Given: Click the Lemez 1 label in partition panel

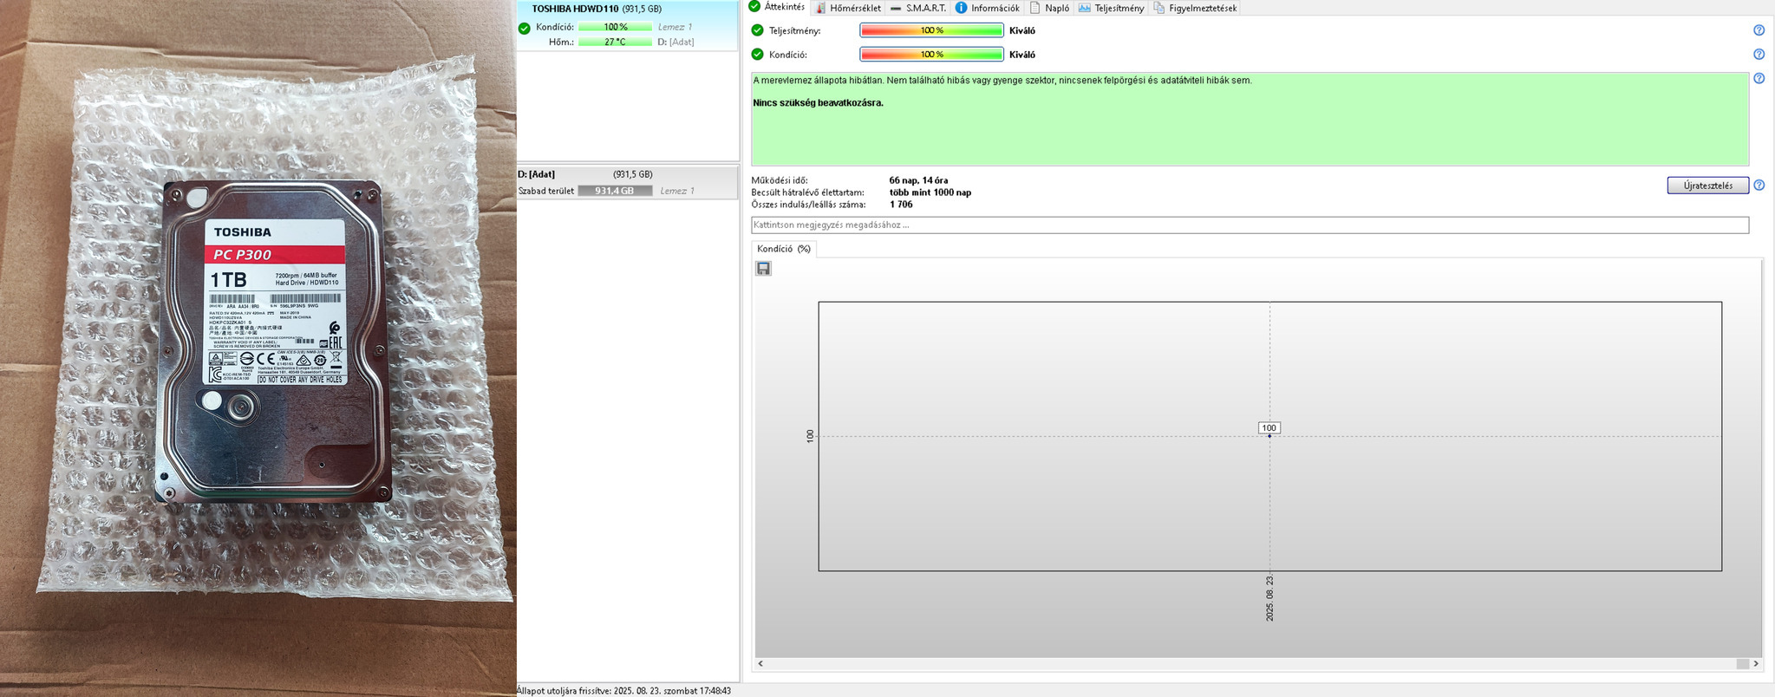Looking at the screenshot, I should [x=676, y=191].
